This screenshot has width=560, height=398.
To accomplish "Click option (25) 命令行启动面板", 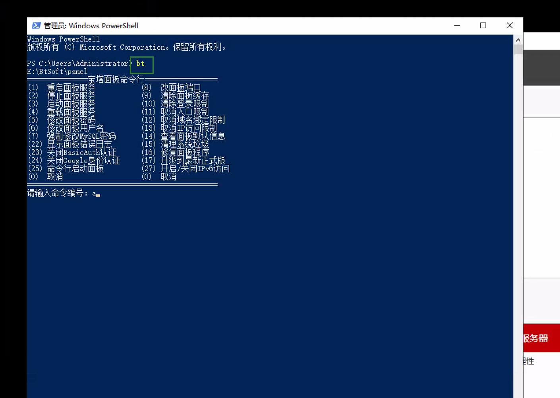I will point(66,168).
